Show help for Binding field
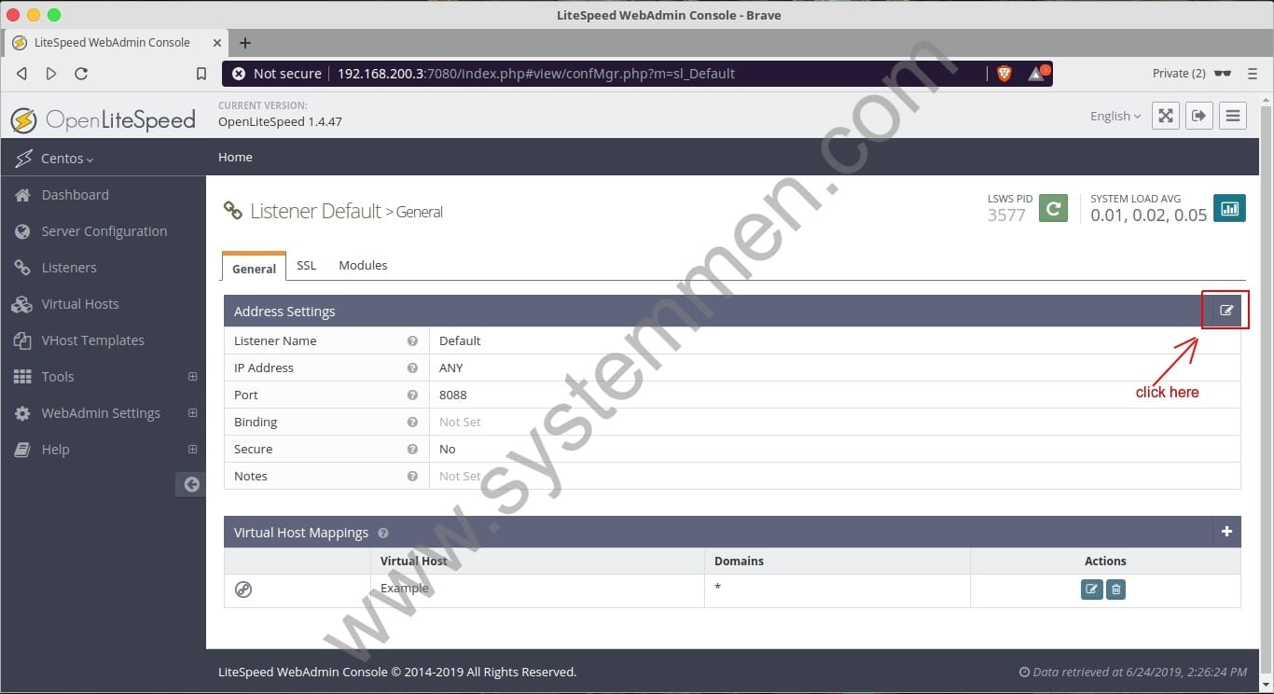The image size is (1274, 694). click(412, 422)
